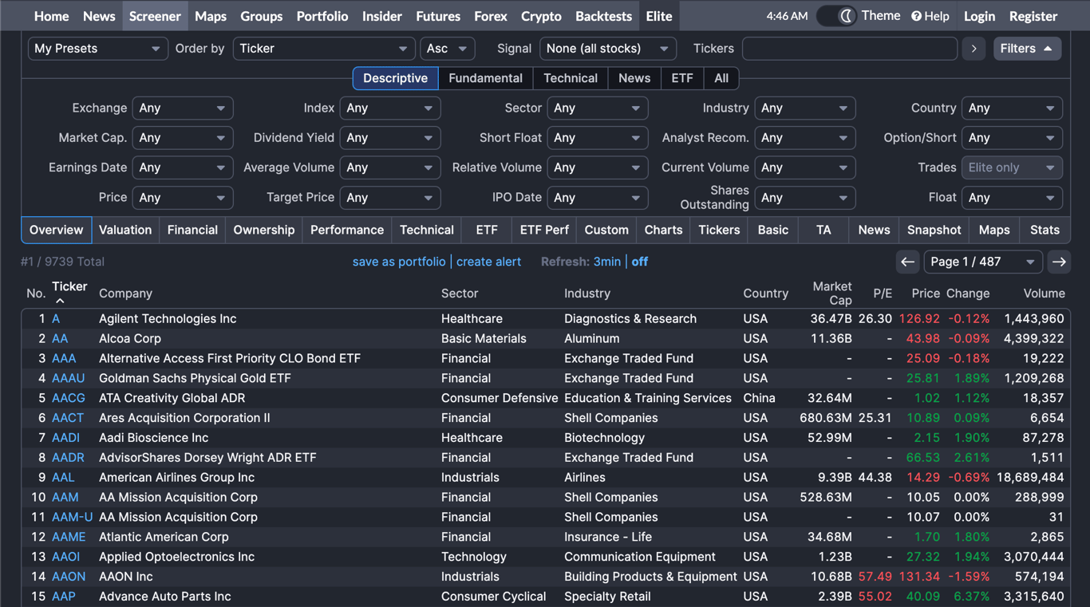Open the Short Float filter dropdown
Screen dimensions: 1090x607
(598, 138)
